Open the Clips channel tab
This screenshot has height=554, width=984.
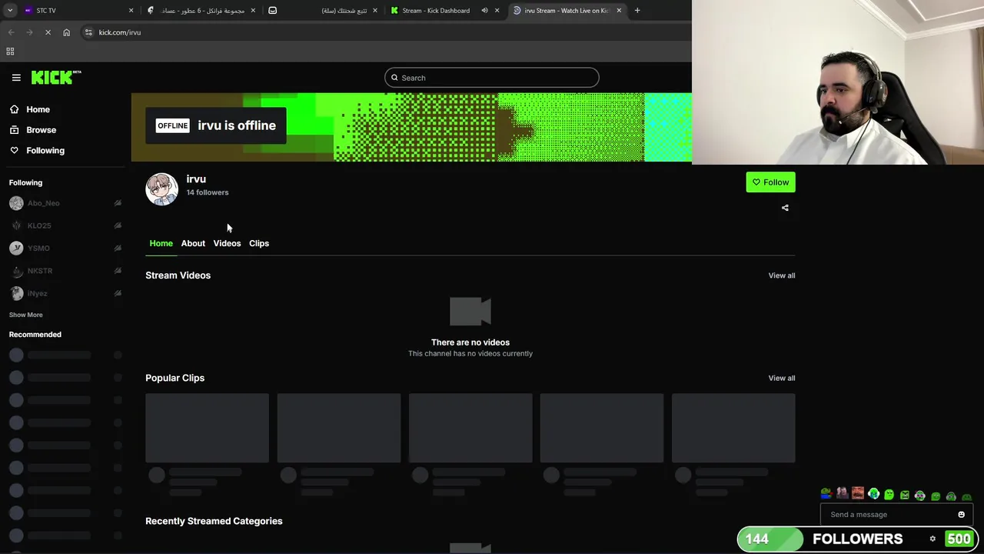tap(259, 243)
